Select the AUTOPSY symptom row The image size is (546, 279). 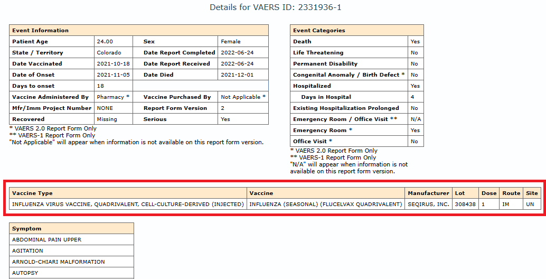click(25, 273)
